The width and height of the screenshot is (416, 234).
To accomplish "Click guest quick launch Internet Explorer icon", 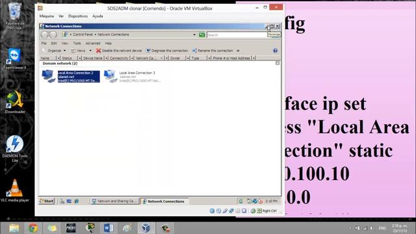I will click(77, 201).
